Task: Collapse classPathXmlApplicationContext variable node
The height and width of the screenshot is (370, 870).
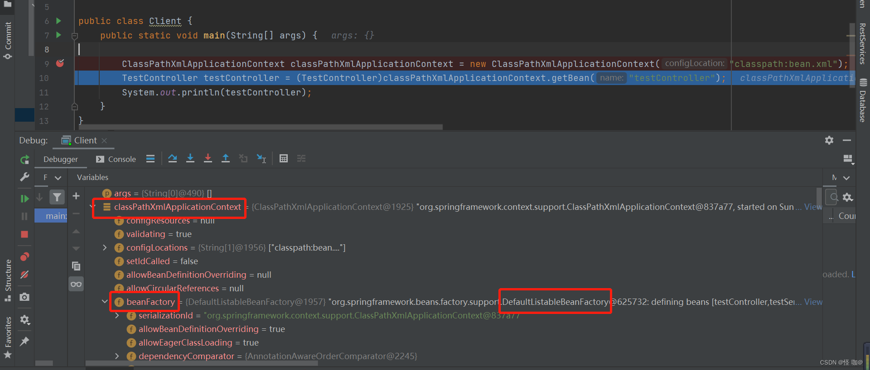Action: (93, 207)
